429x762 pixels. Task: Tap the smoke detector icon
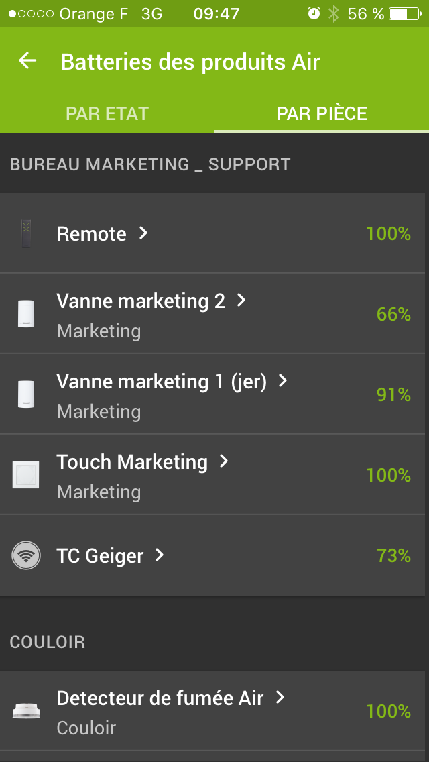26,711
